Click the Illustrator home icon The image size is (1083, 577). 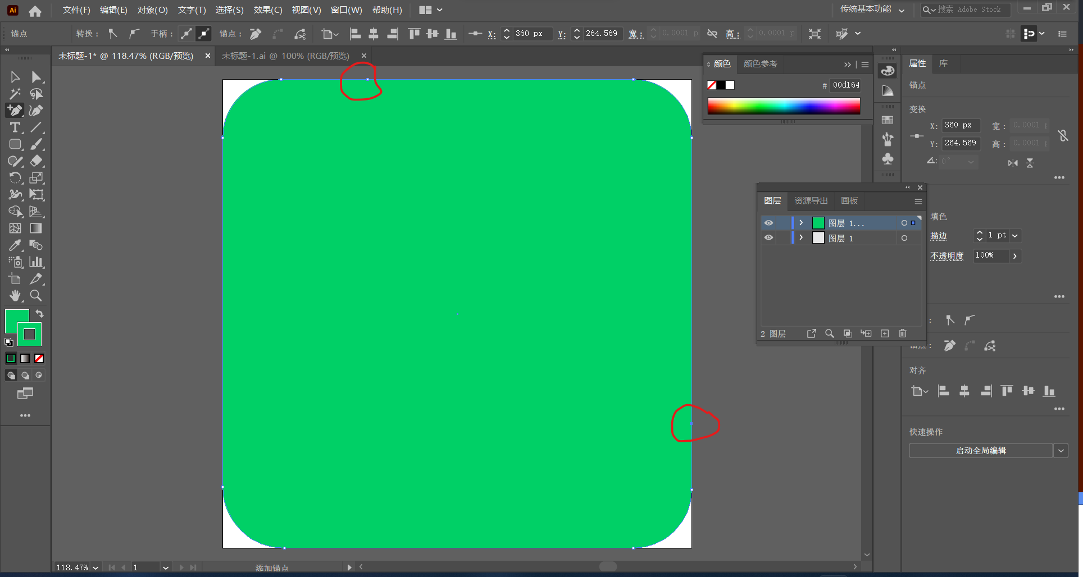[x=35, y=10]
